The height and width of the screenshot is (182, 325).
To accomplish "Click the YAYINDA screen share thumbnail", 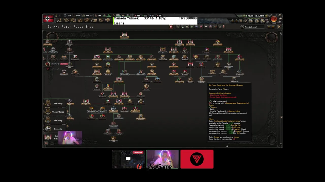I will [128, 159].
